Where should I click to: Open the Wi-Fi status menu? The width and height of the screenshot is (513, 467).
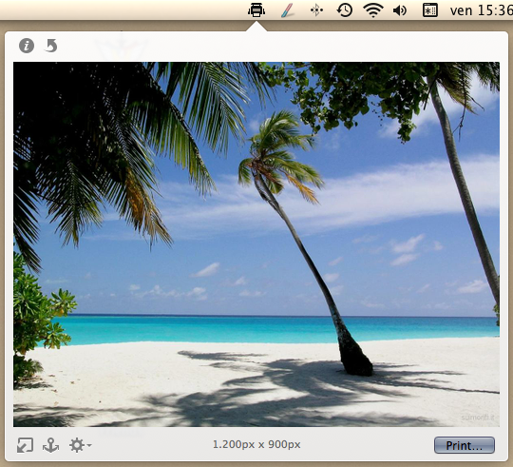click(x=373, y=10)
